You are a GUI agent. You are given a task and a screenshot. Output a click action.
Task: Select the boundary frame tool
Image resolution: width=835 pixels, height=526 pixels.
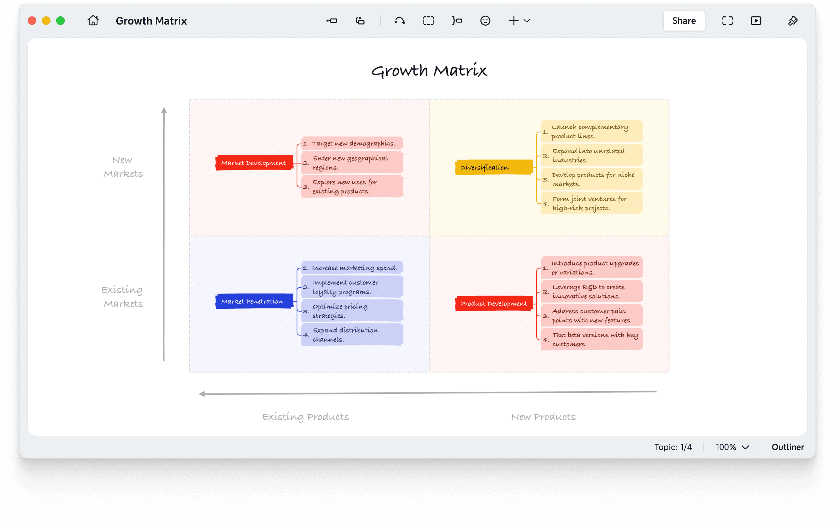tap(429, 21)
